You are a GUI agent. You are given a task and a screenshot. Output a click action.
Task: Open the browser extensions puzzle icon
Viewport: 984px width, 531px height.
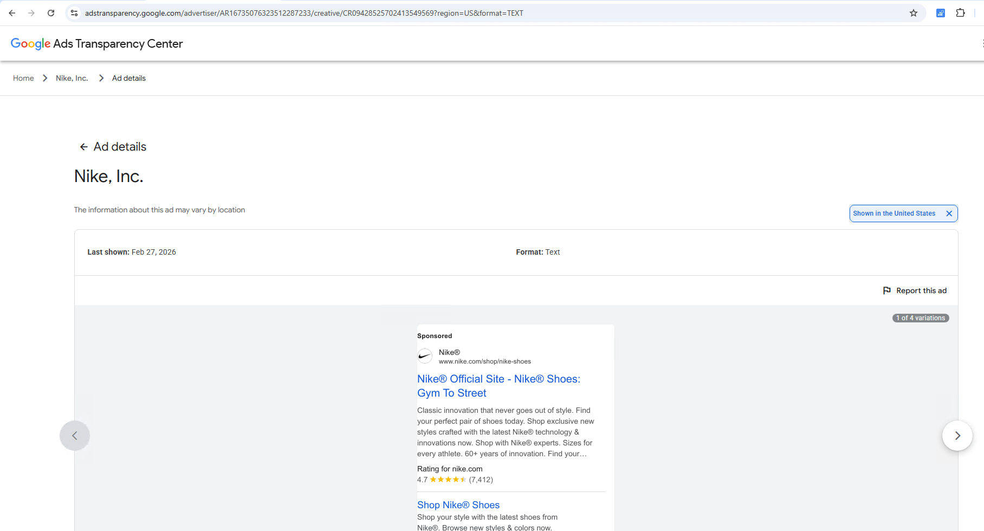(x=960, y=12)
